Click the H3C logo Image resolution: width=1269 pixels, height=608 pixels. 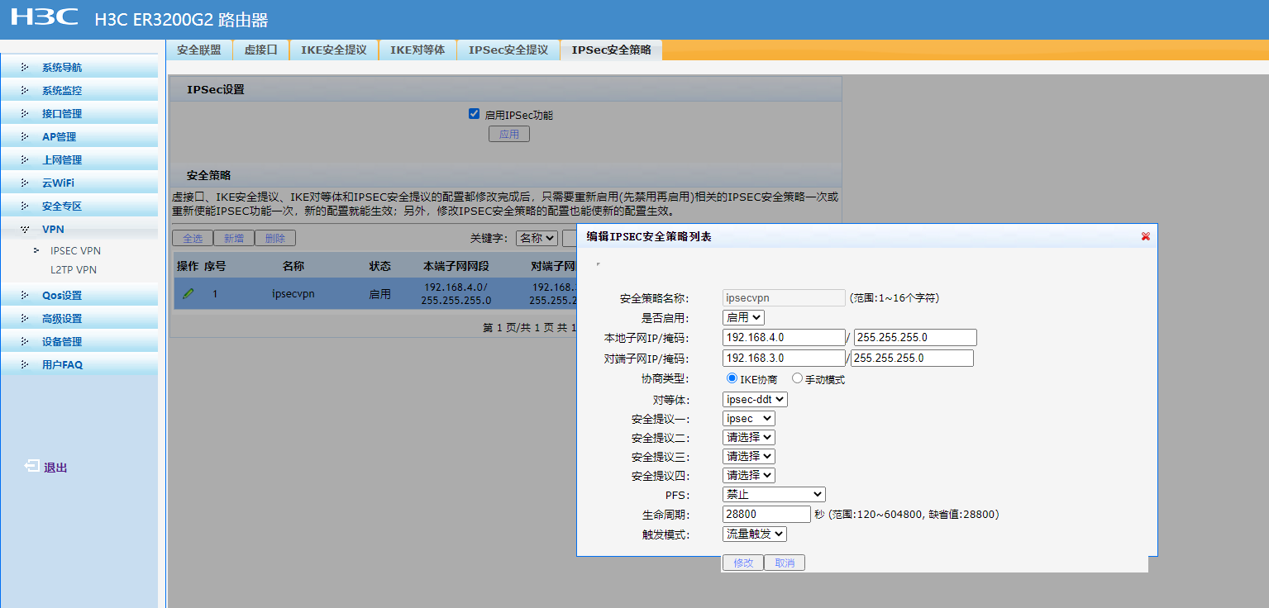click(45, 17)
